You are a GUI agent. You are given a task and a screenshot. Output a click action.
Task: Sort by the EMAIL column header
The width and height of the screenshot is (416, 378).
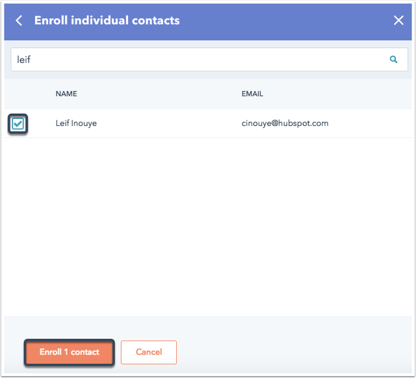click(252, 94)
